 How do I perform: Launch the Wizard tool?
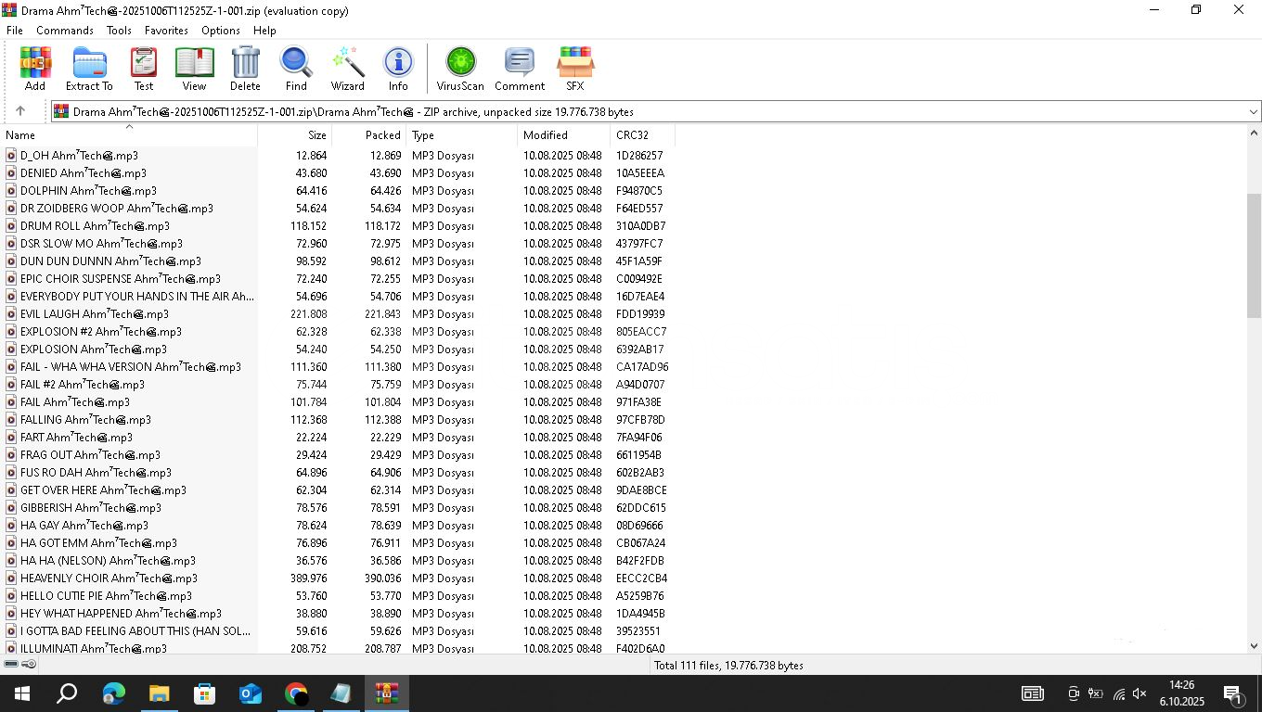pyautogui.click(x=347, y=69)
